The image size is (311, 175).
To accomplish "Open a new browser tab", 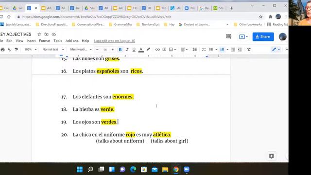I will [231, 8].
